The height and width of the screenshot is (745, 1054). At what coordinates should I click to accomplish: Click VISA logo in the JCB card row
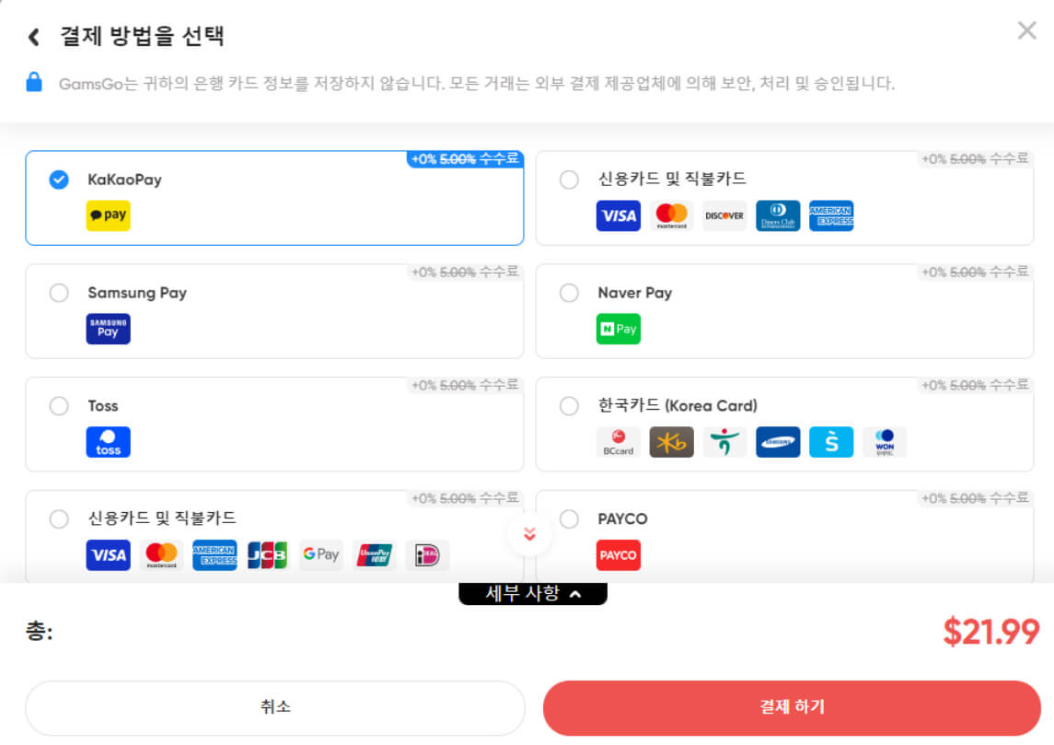(x=109, y=554)
